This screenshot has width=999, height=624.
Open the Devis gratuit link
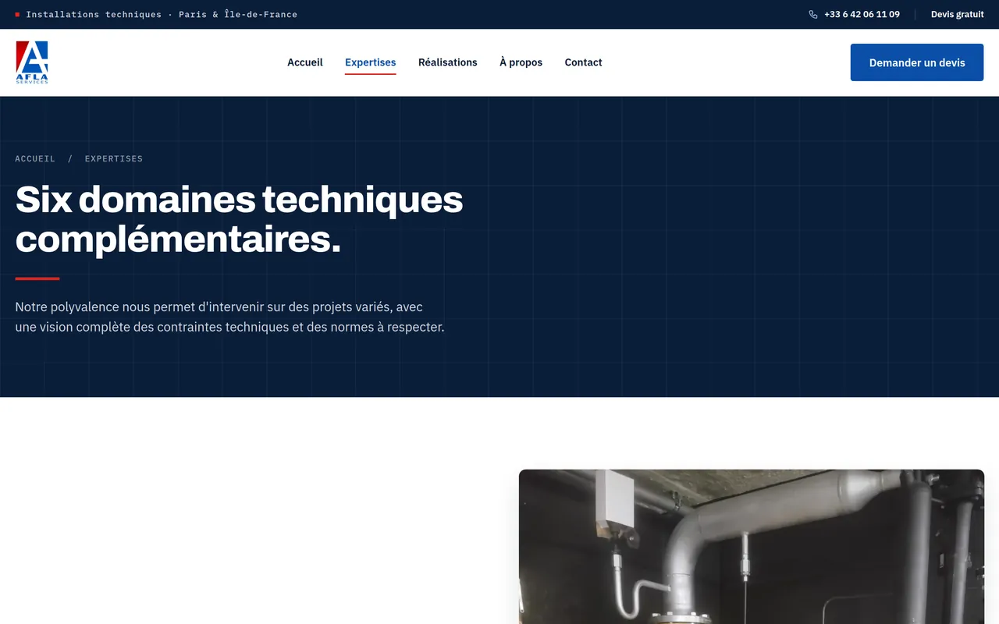point(957,14)
